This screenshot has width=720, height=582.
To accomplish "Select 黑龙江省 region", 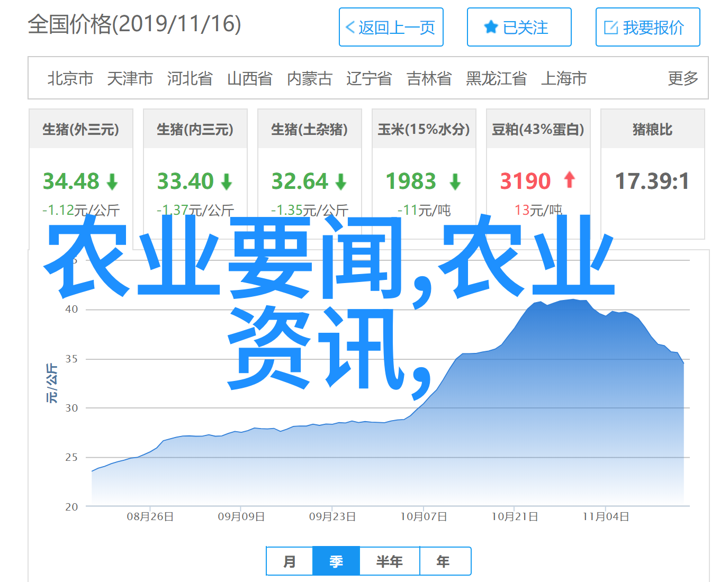I will tap(497, 78).
